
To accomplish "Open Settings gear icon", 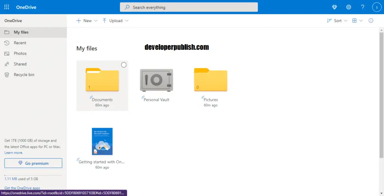I will point(348,7).
